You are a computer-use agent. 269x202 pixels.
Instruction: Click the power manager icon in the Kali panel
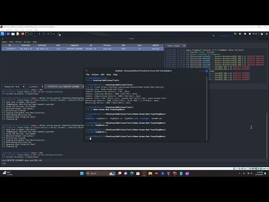pyautogui.click(x=250, y=34)
